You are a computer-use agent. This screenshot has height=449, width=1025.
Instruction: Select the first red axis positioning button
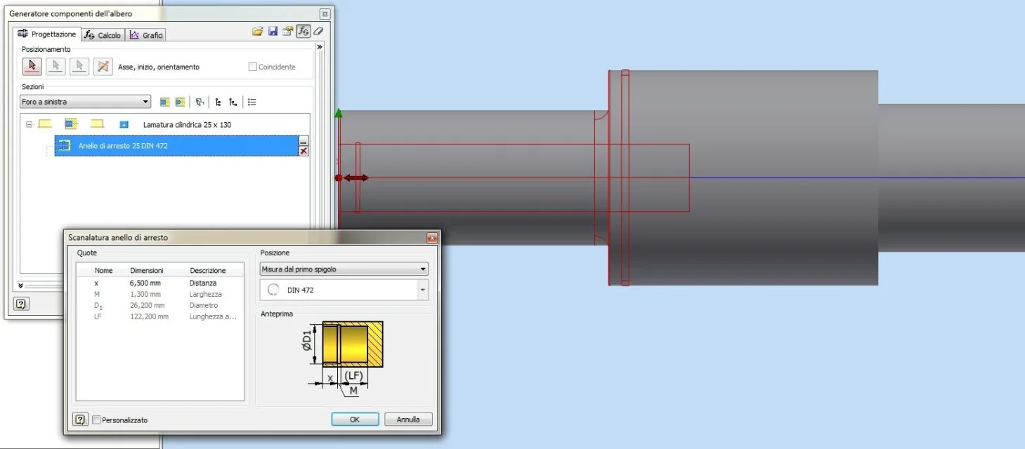(32, 67)
